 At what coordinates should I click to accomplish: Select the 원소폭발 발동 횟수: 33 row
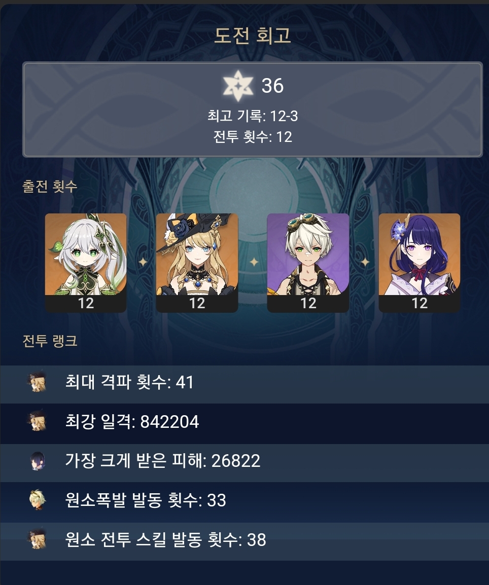click(244, 502)
